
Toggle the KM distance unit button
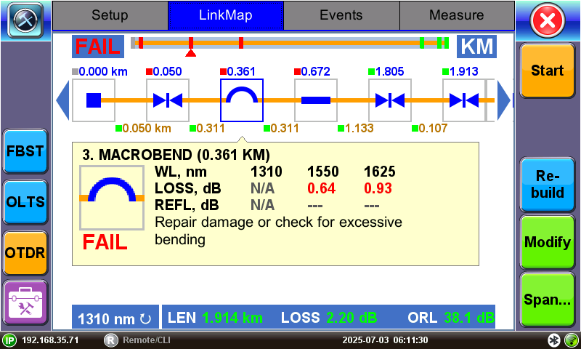tap(476, 46)
